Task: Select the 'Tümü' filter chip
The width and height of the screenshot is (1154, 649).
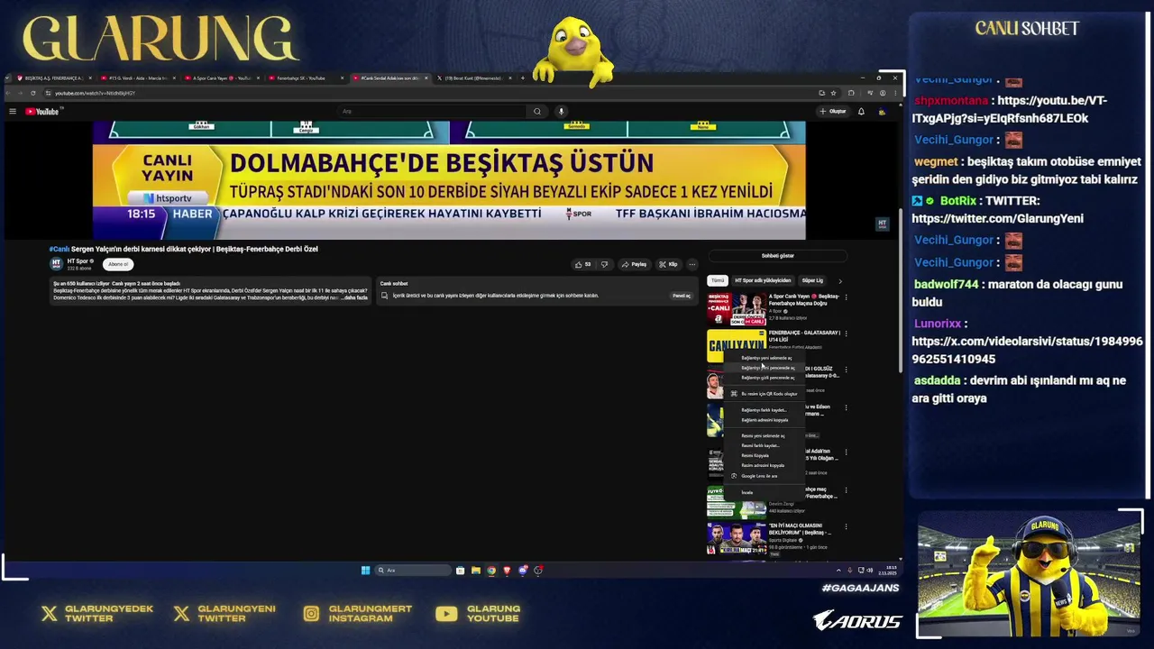Action: pyautogui.click(x=718, y=280)
